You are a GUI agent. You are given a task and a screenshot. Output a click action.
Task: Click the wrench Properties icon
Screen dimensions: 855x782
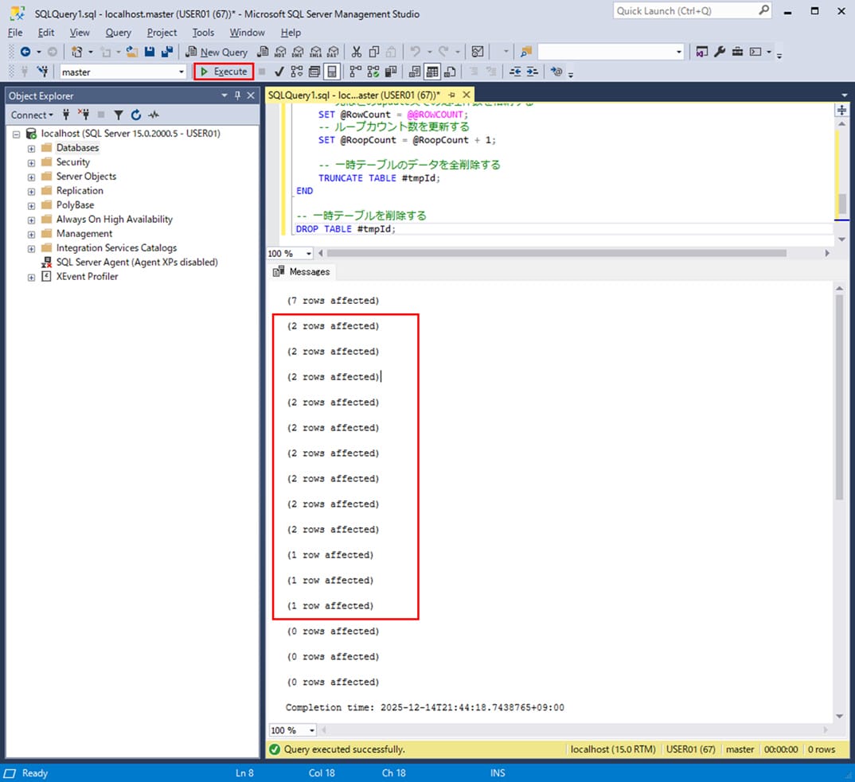[720, 52]
